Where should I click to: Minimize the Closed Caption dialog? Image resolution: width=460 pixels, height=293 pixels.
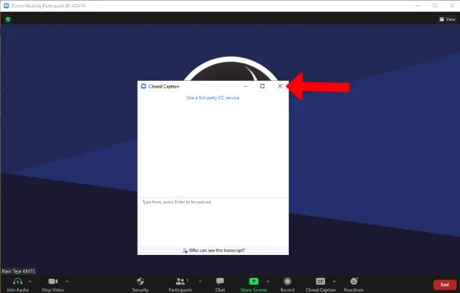coord(245,86)
